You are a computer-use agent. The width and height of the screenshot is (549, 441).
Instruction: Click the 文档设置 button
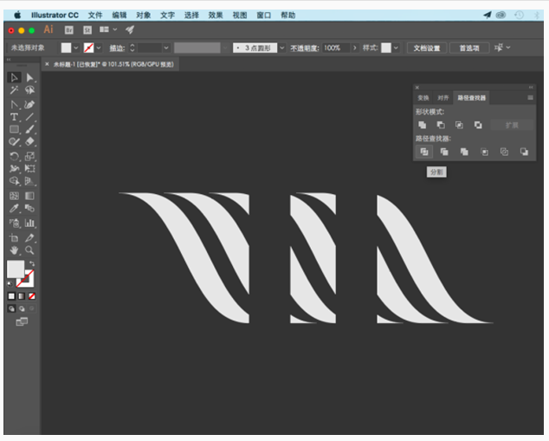(426, 48)
